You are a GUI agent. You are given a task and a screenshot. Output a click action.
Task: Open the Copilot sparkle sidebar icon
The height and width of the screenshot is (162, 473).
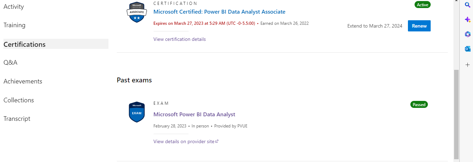pos(467,20)
